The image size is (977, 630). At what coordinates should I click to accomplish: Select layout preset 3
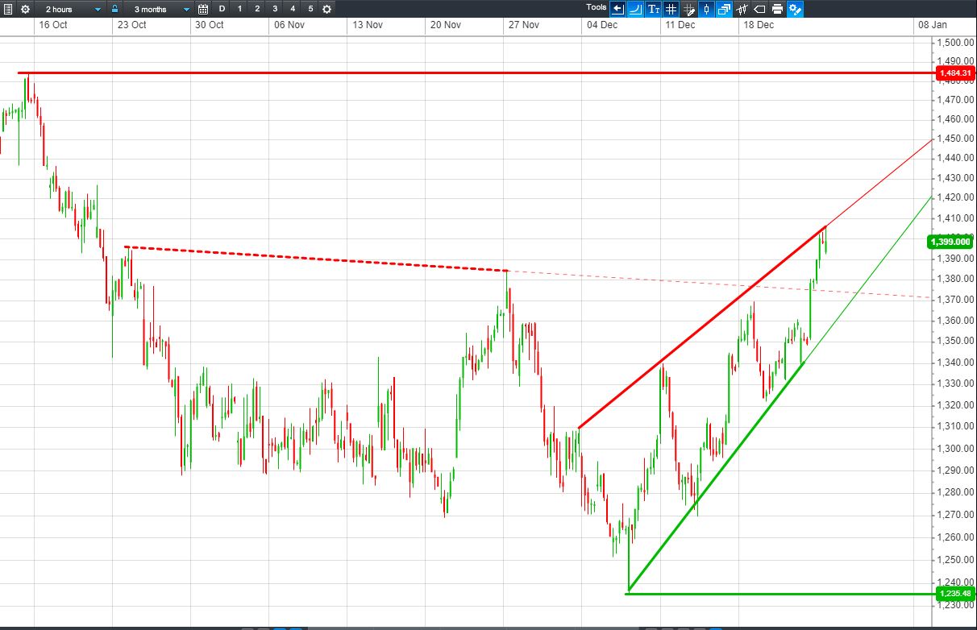click(x=275, y=9)
